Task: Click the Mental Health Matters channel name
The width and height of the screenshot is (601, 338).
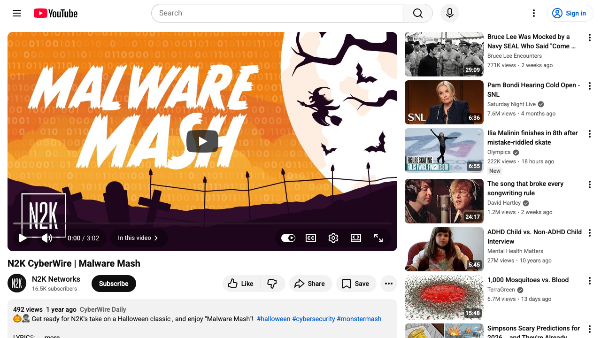Action: [x=515, y=251]
